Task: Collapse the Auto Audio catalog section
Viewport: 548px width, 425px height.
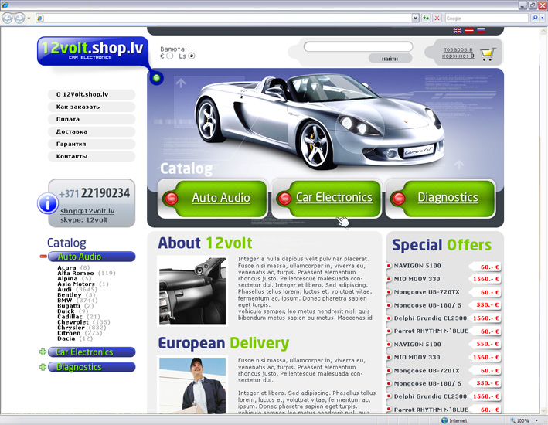Action: click(43, 257)
